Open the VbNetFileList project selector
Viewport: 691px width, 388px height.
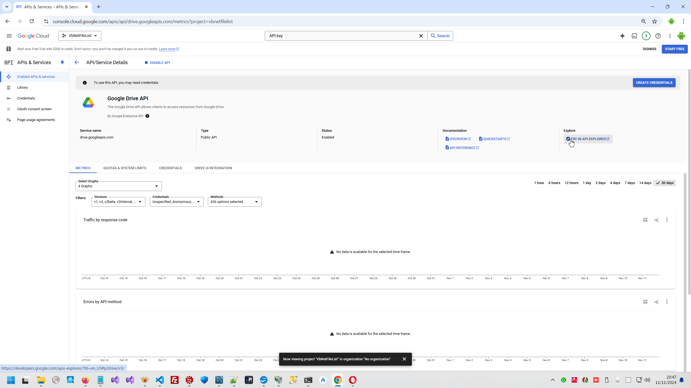point(80,36)
